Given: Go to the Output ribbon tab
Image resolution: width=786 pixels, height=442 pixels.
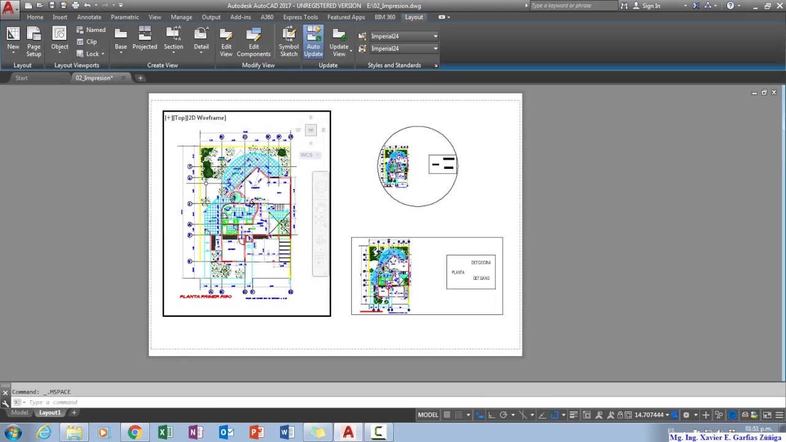Looking at the screenshot, I should point(211,17).
